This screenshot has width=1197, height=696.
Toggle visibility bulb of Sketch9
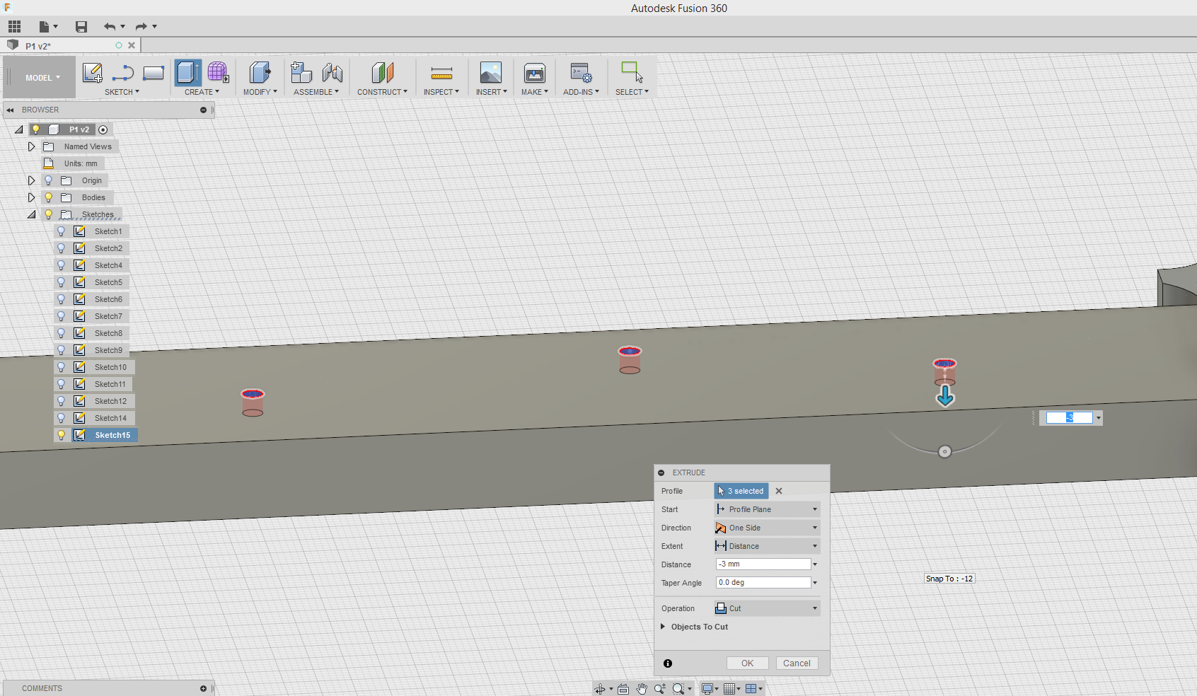[62, 350]
